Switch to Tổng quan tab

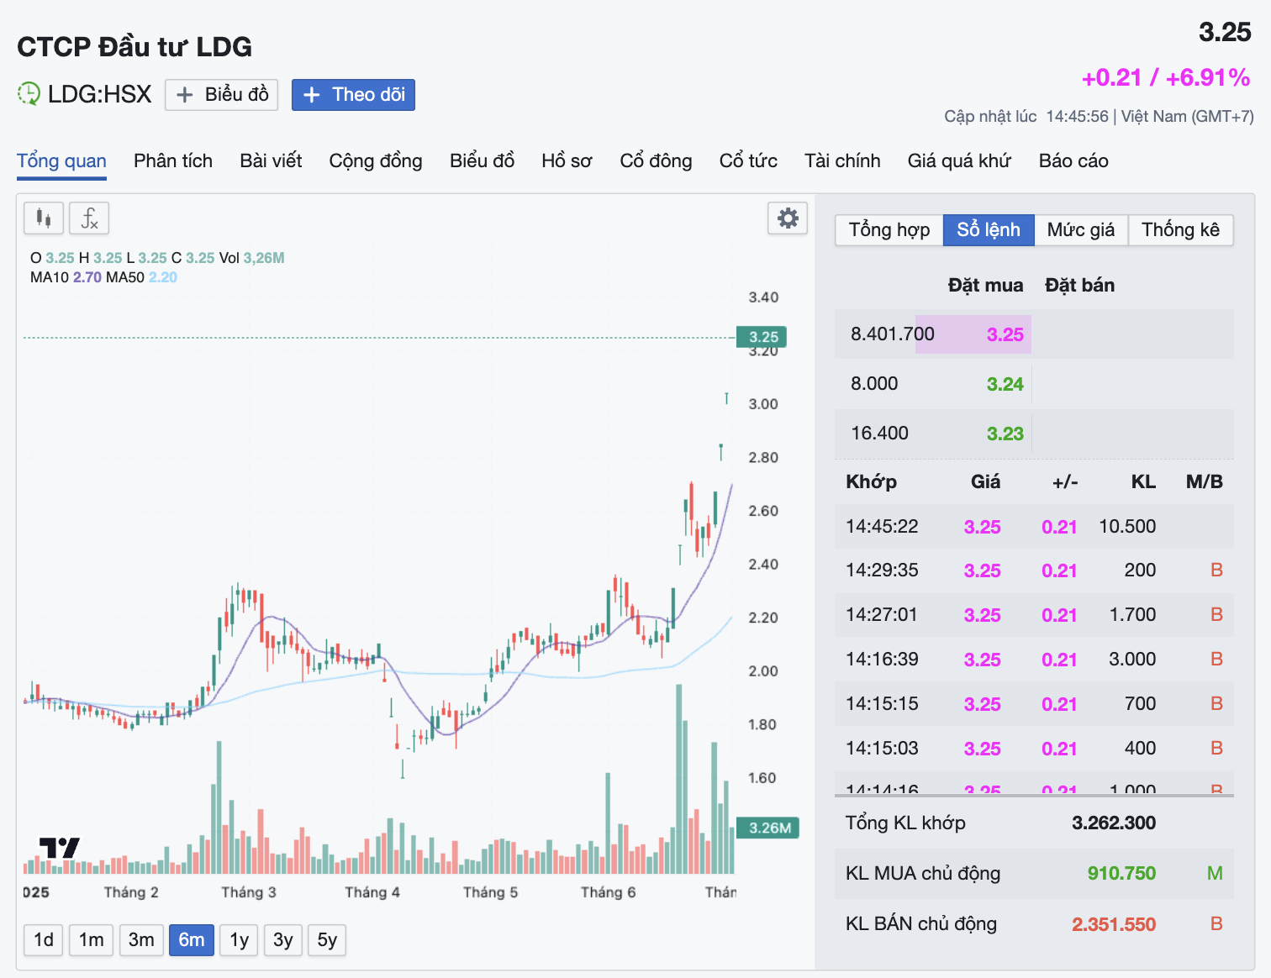point(61,160)
